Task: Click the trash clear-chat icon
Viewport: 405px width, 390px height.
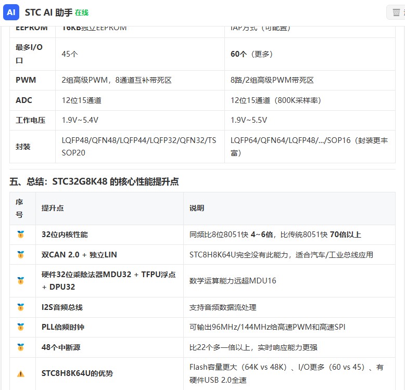Action: pyautogui.click(x=396, y=12)
